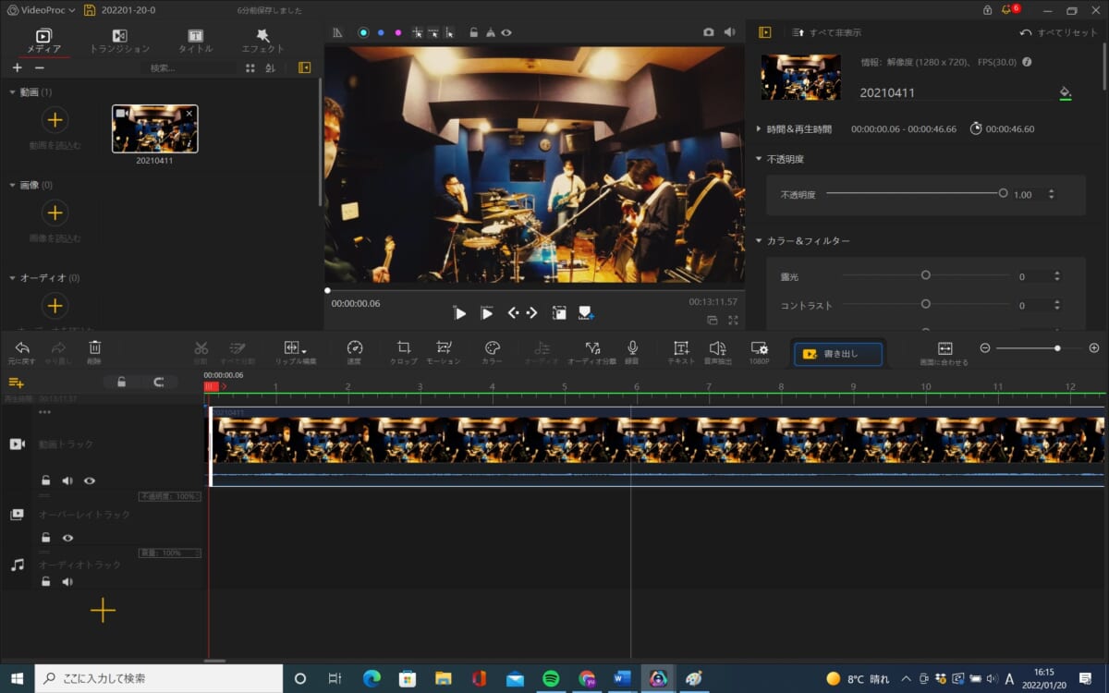Screen dimensions: 1109x693
Task: Enter fullscreen preview mode
Action: pyautogui.click(x=733, y=320)
